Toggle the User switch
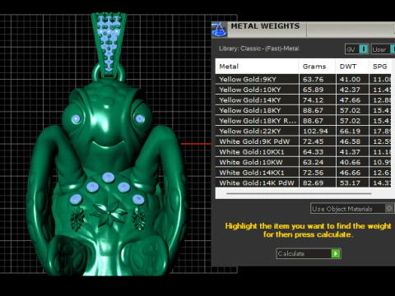Screen dimensions: 395x296 [x=393, y=49]
